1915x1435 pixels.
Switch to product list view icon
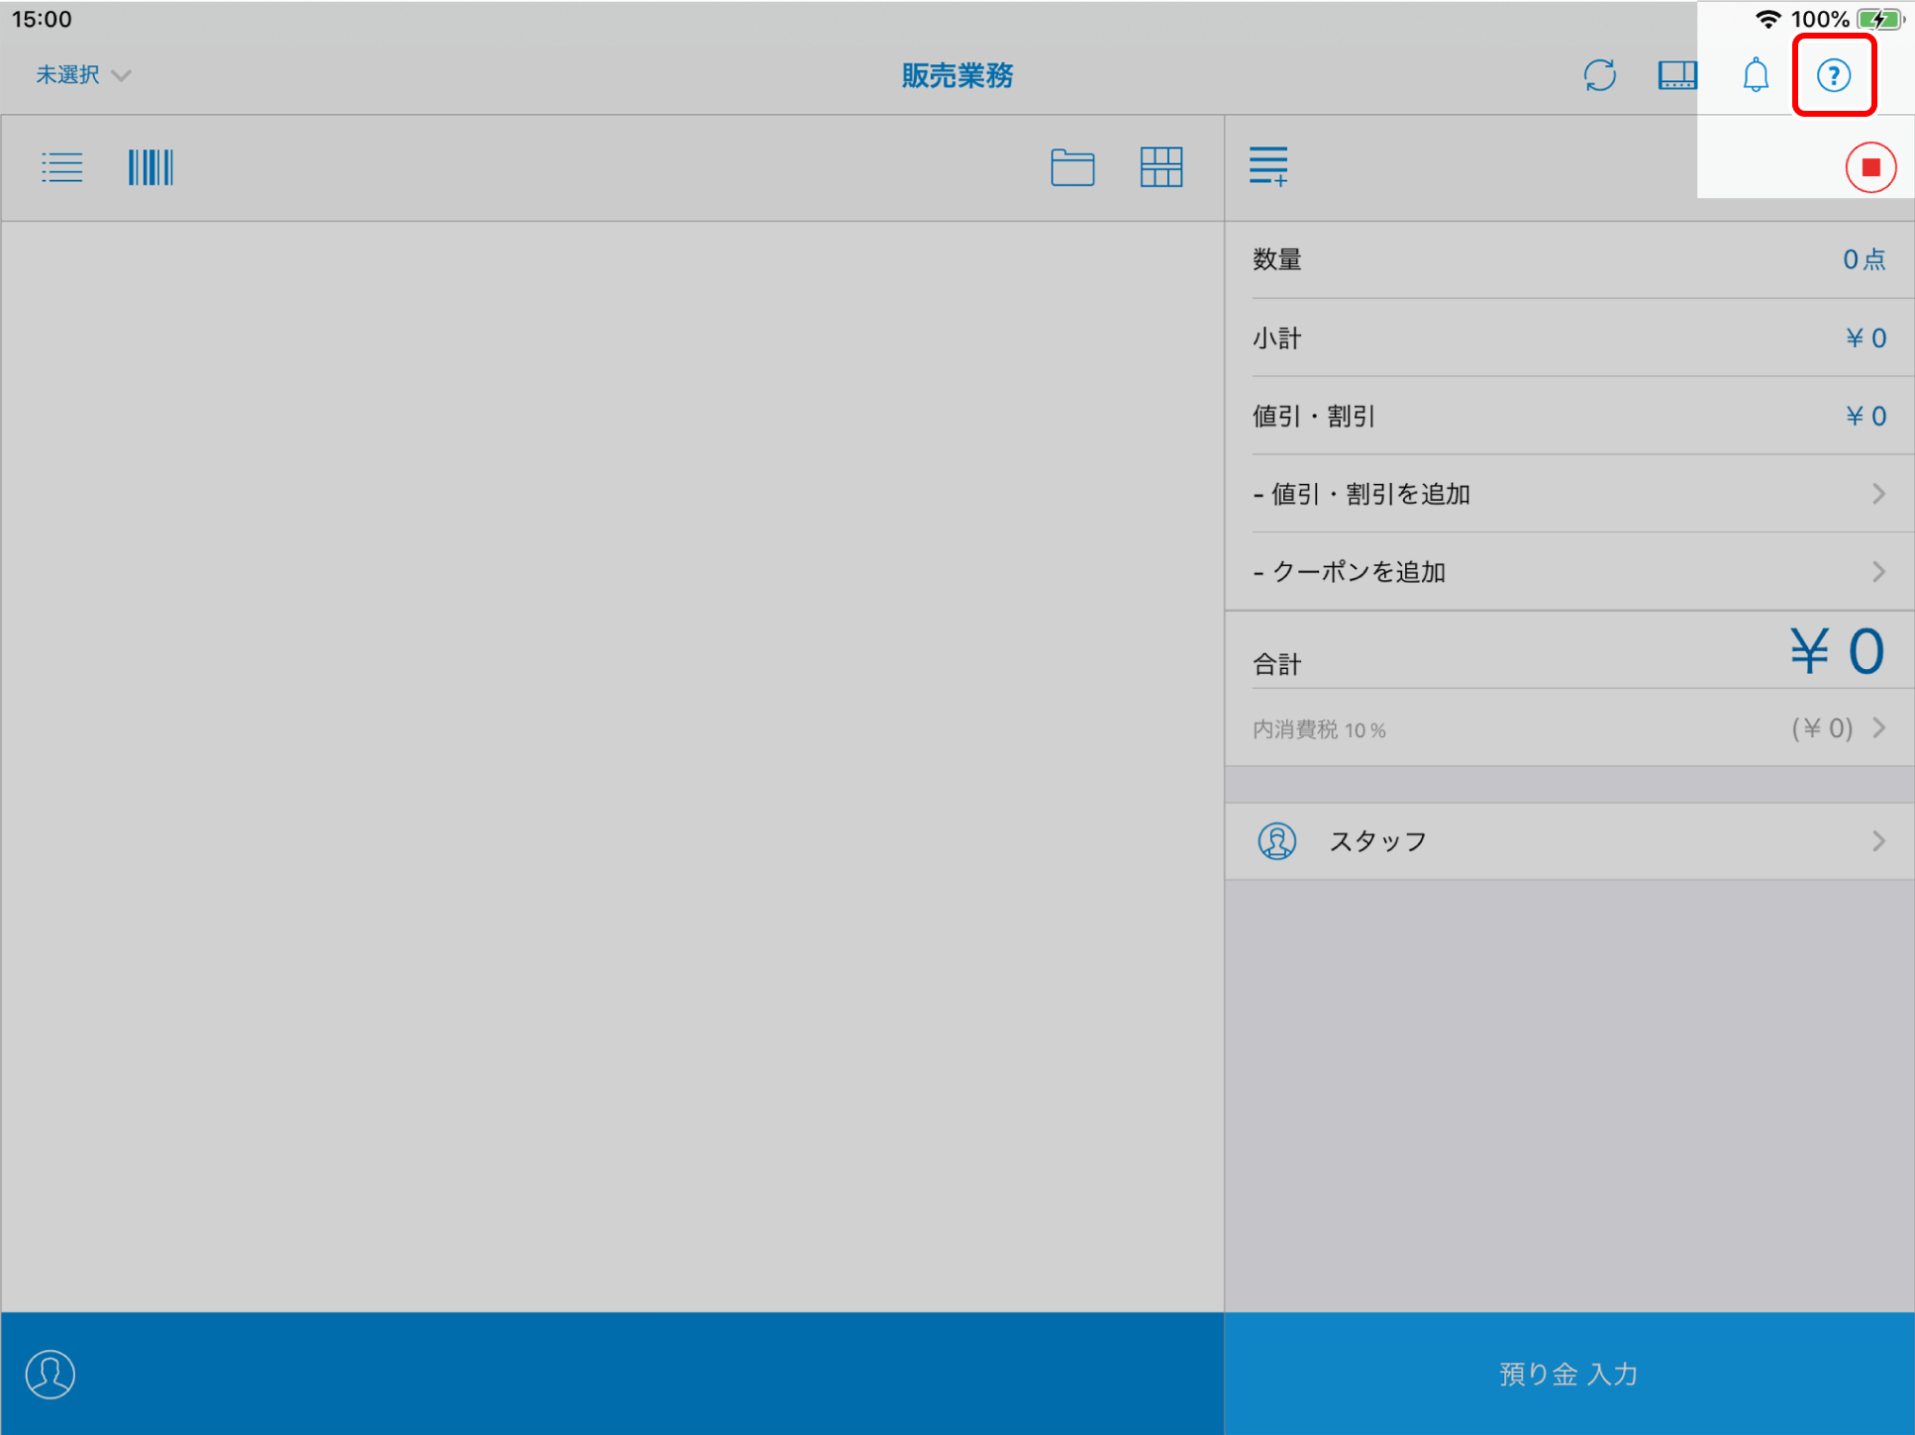point(62,167)
